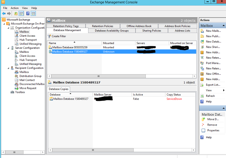
Task: Select the Address Book Policies tab
Action: 177,26
